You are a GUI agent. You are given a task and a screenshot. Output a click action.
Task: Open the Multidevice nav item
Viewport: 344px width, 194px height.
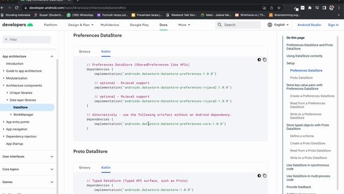(110, 25)
